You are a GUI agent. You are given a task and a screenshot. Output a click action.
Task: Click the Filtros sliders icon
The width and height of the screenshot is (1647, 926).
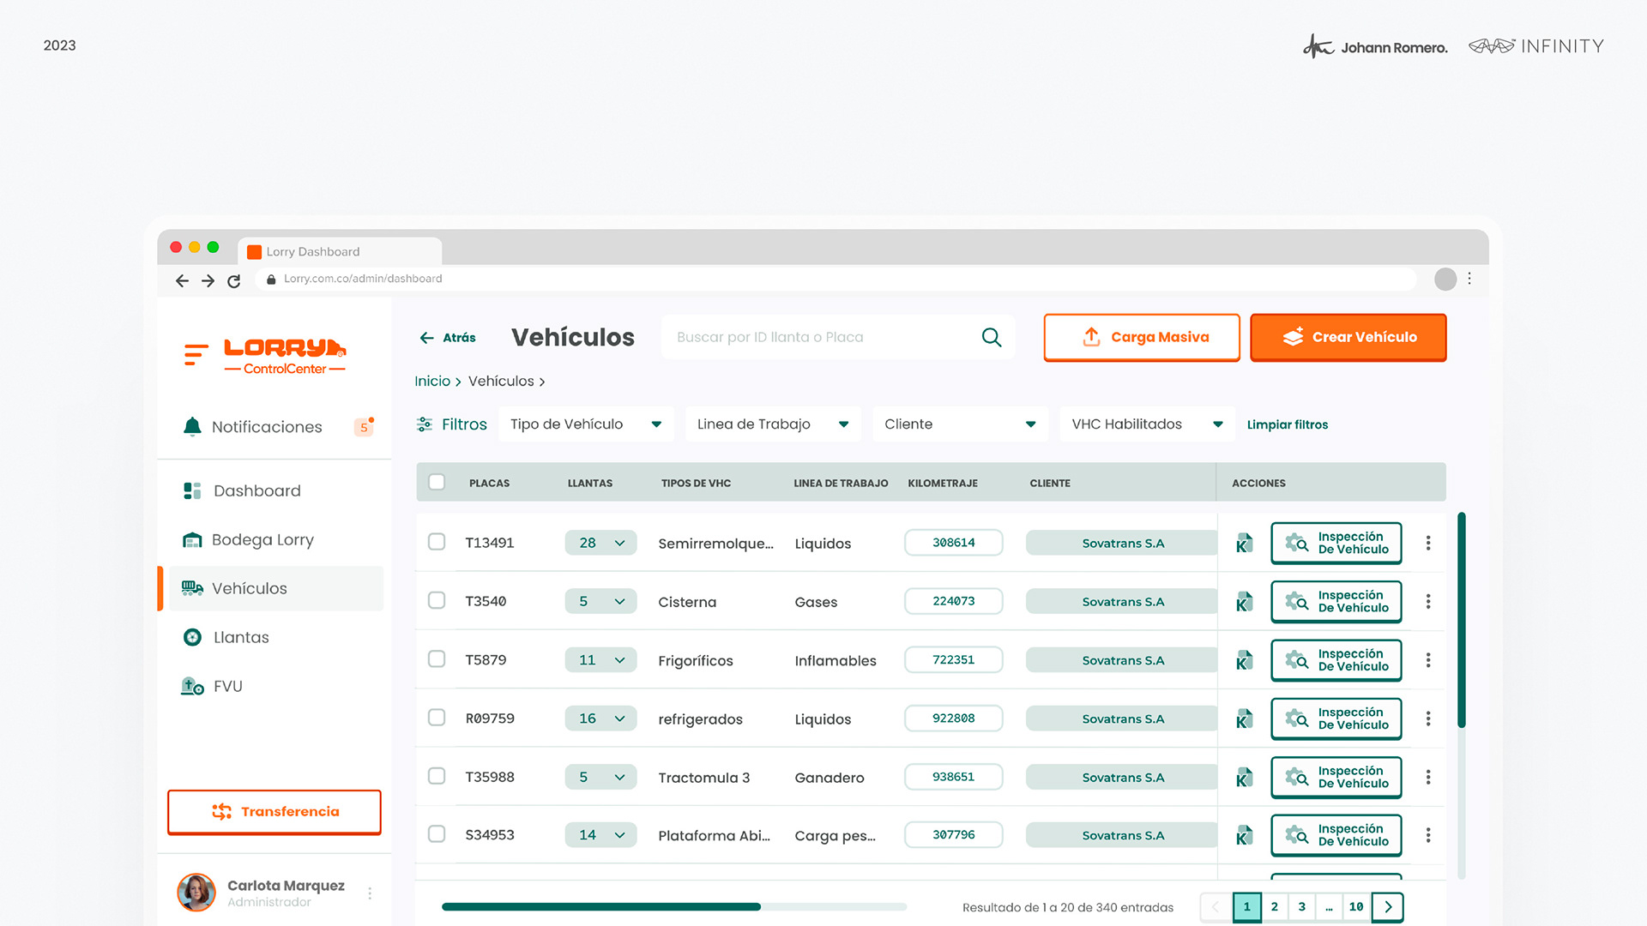point(425,424)
